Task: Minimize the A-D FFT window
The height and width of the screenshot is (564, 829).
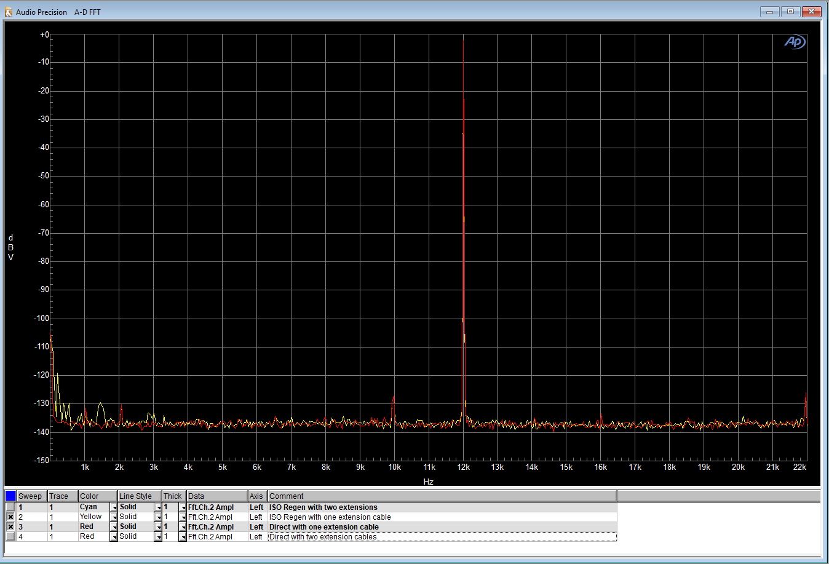Action: pos(769,12)
